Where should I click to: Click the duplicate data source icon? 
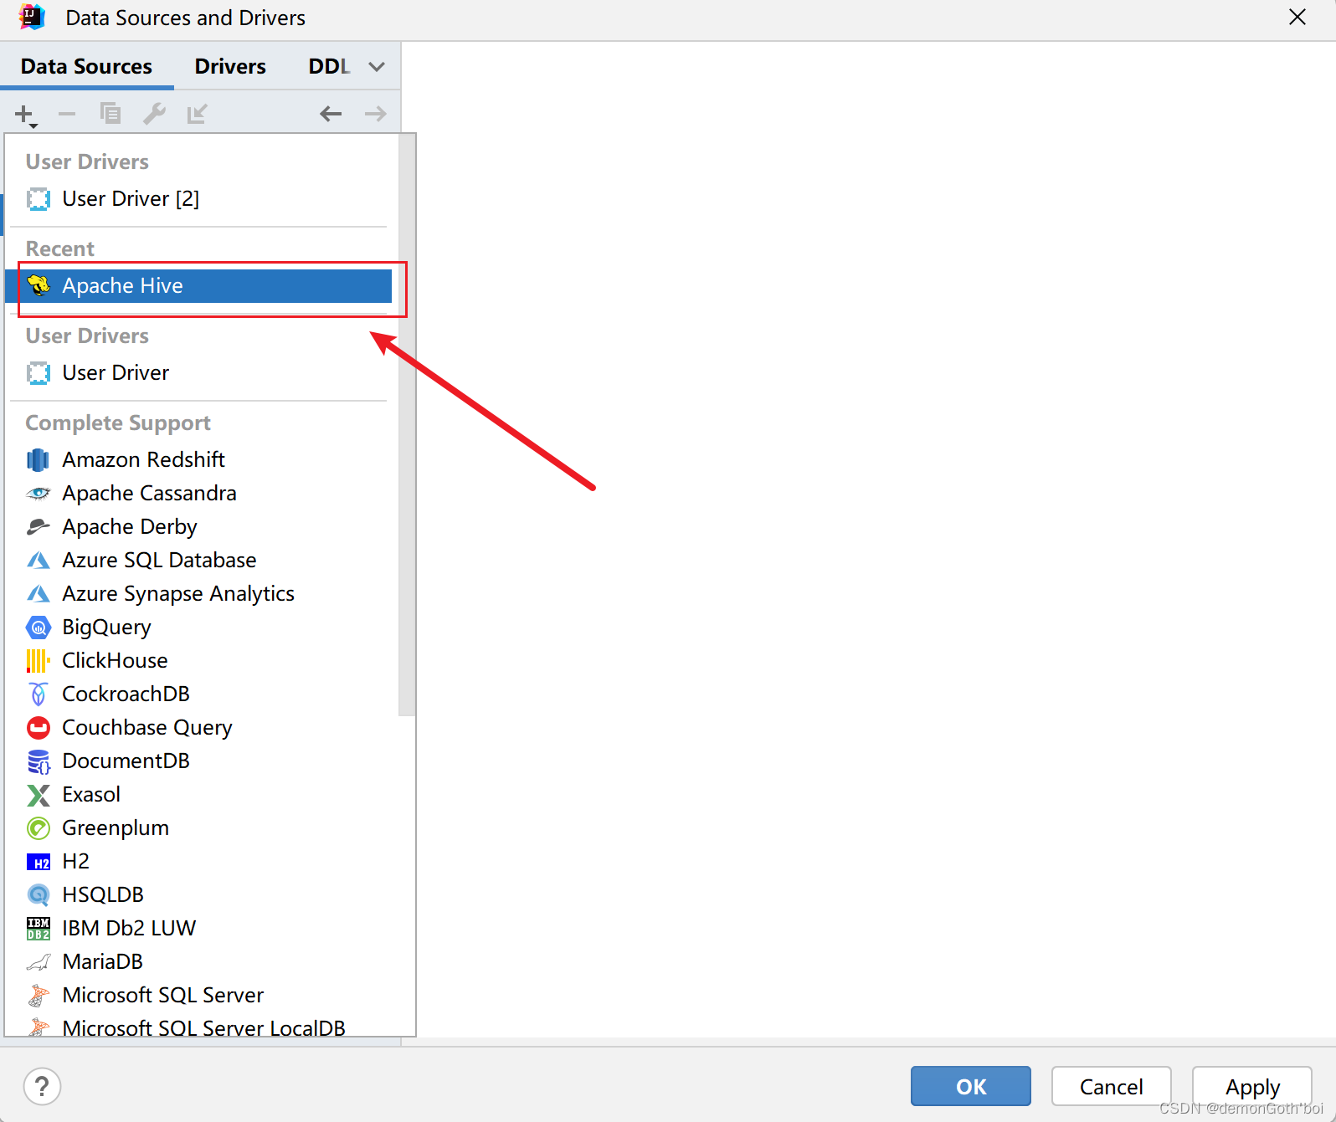(110, 113)
